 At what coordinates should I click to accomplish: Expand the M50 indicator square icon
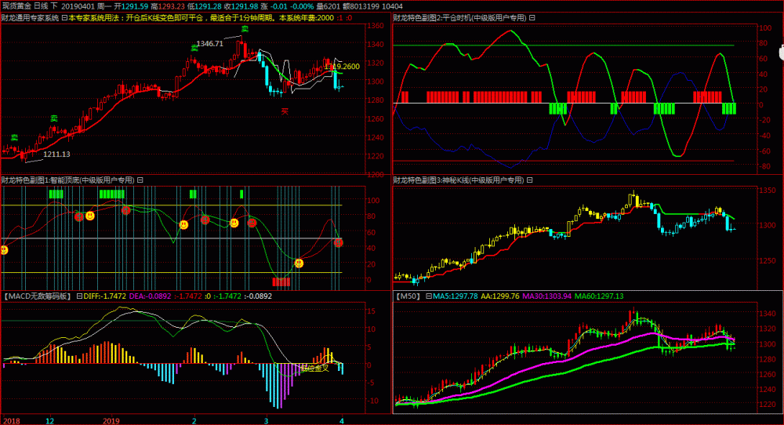[x=429, y=296]
